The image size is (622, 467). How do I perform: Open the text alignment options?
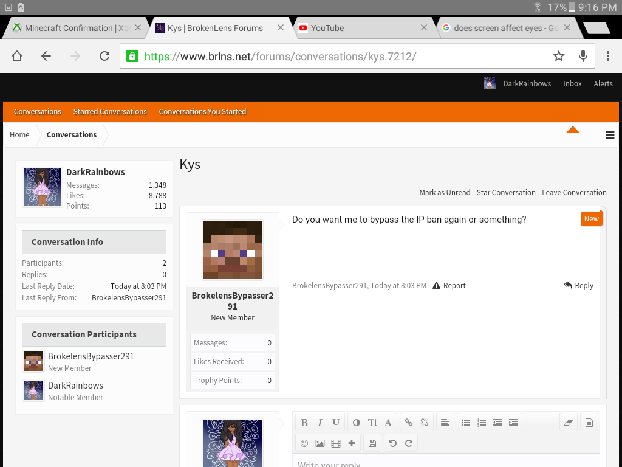point(445,423)
